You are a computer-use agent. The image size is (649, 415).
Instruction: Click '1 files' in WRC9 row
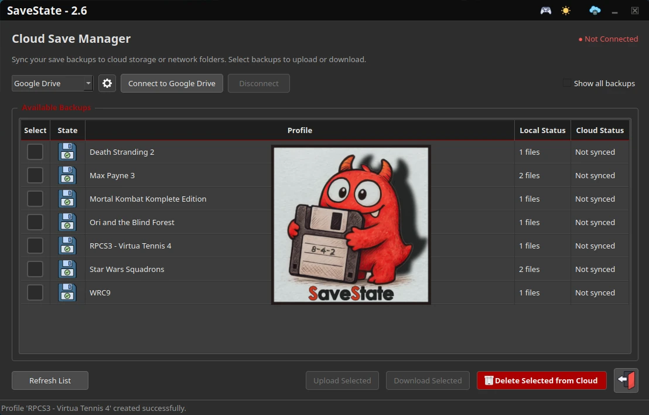530,292
